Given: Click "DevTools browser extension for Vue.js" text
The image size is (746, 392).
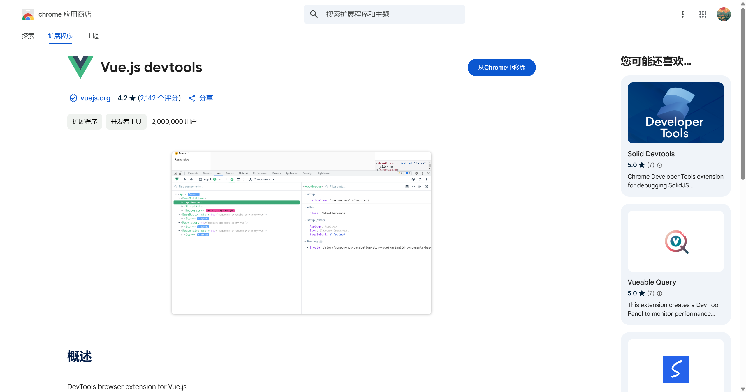Looking at the screenshot, I should pyautogui.click(x=127, y=387).
